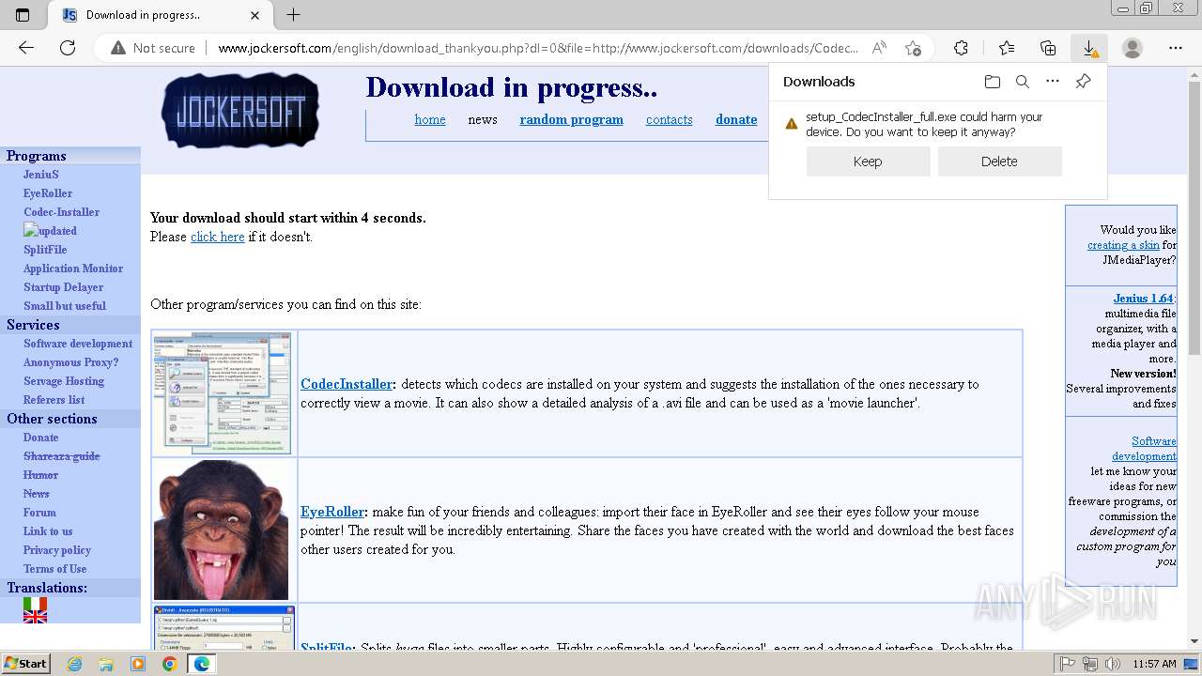This screenshot has width=1202, height=676.
Task: Open 'Small but useful' sidebar link
Action: [x=65, y=306]
